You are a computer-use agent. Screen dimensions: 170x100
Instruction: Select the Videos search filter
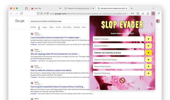point(51,27)
